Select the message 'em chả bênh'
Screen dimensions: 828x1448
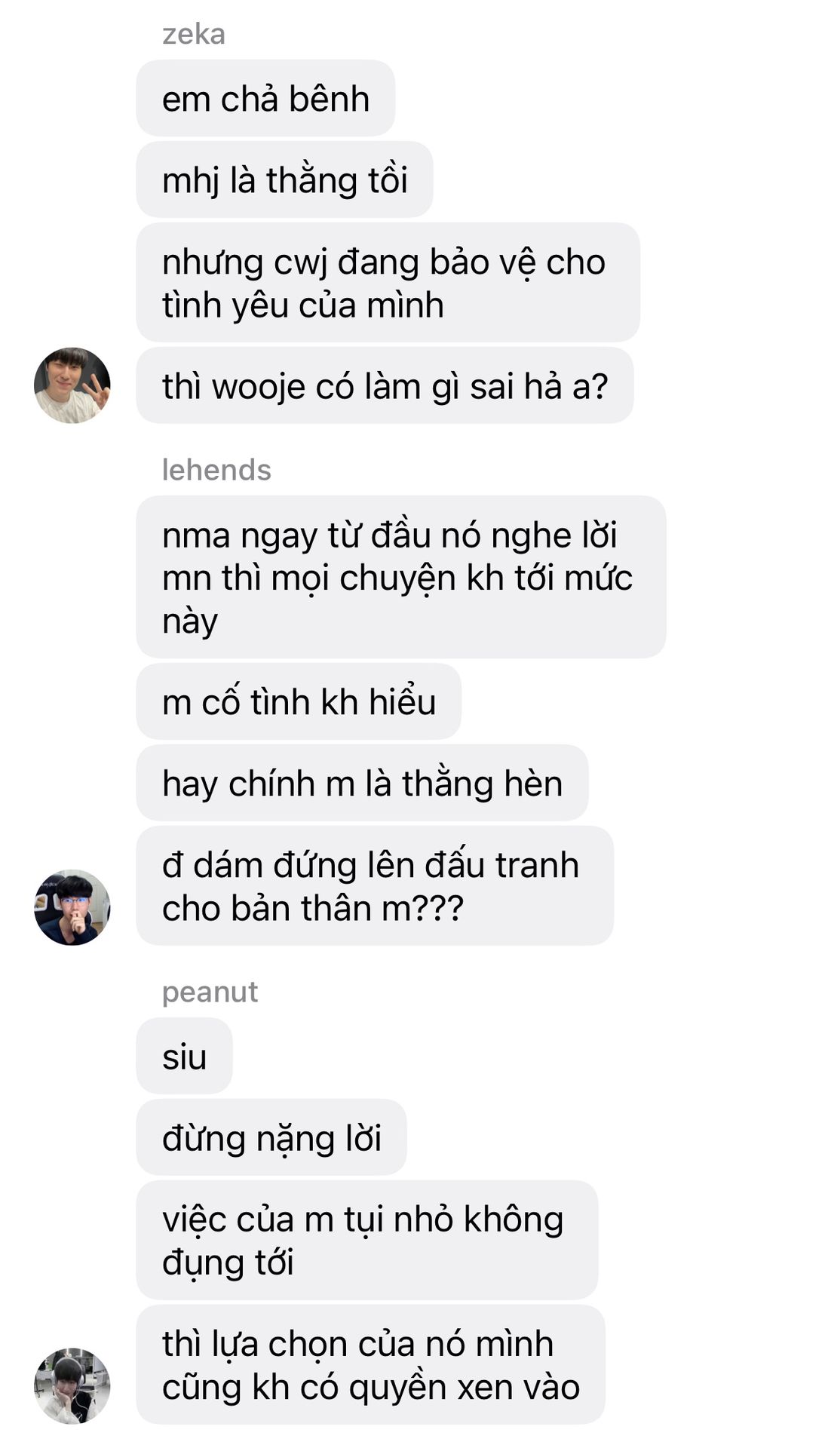point(265,99)
